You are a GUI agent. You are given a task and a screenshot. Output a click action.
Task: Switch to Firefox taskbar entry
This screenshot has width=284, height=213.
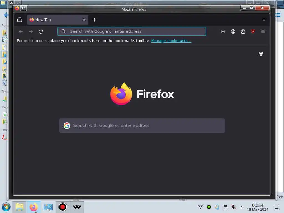34,207
